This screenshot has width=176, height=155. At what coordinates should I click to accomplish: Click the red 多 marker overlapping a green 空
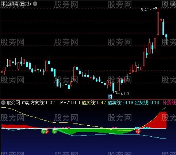[47, 131]
